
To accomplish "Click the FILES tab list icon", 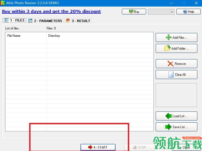I will pyautogui.click(x=6, y=20).
